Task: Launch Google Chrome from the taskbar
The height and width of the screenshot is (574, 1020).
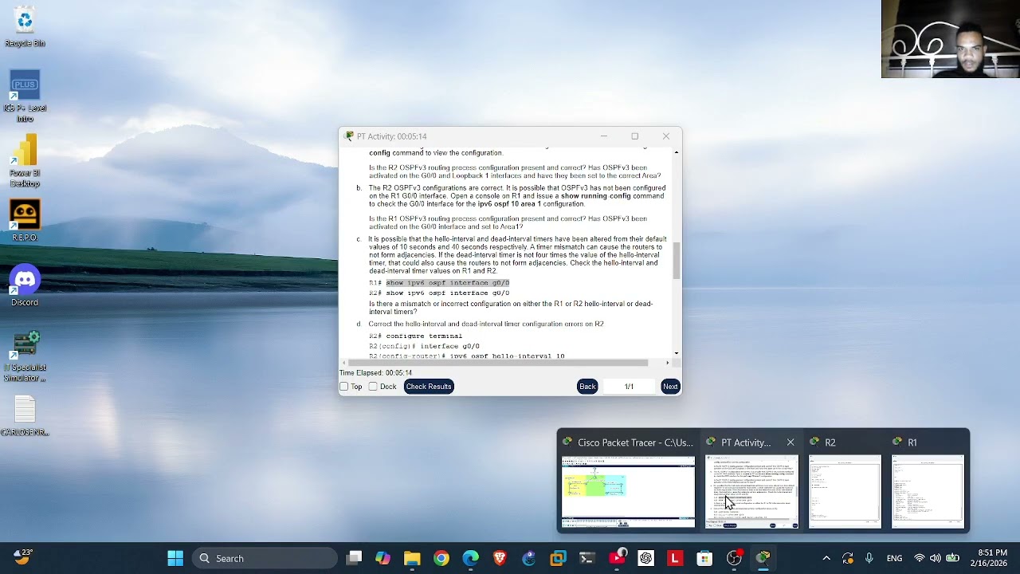Action: coord(441,558)
